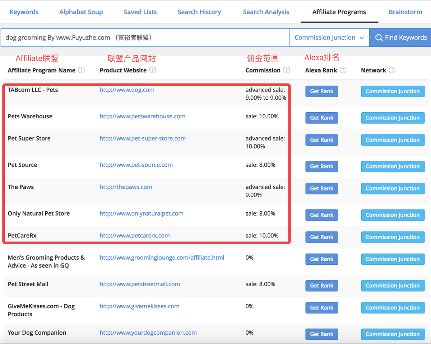
Task: Get Alexa rank for GiveMeKisses.com
Action: pyautogui.click(x=322, y=308)
